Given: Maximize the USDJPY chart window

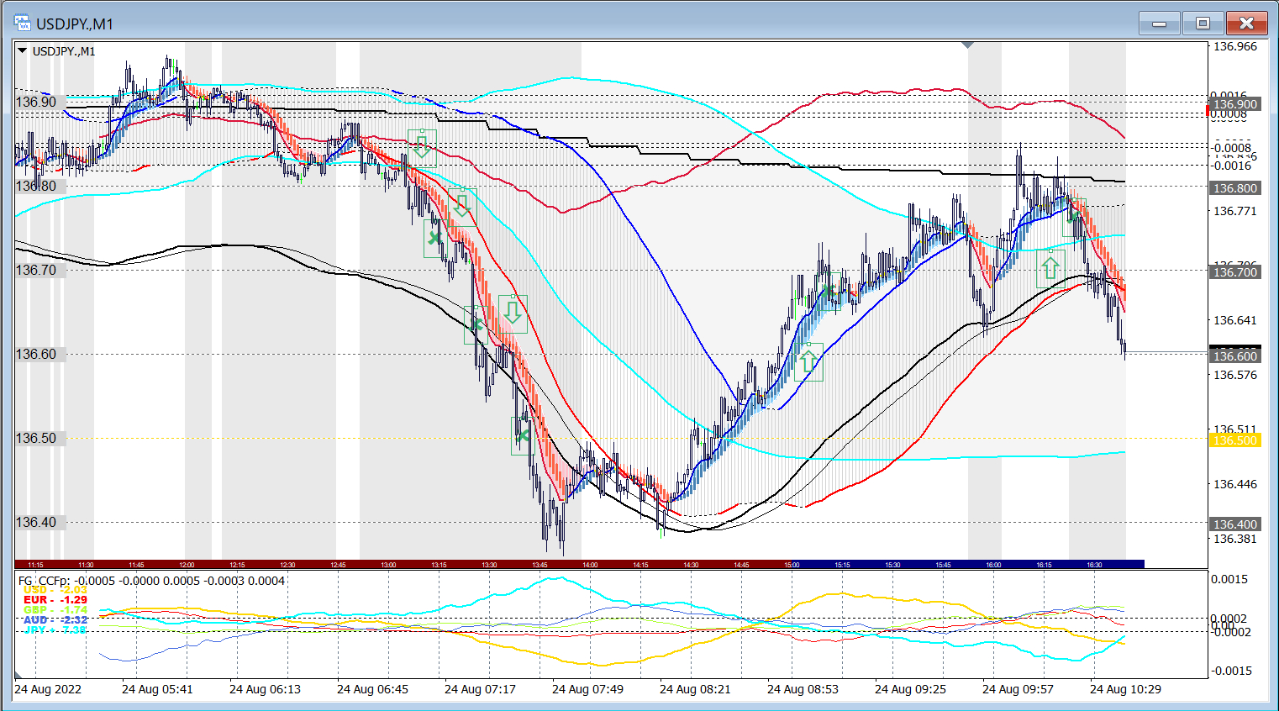Looking at the screenshot, I should point(1203,24).
